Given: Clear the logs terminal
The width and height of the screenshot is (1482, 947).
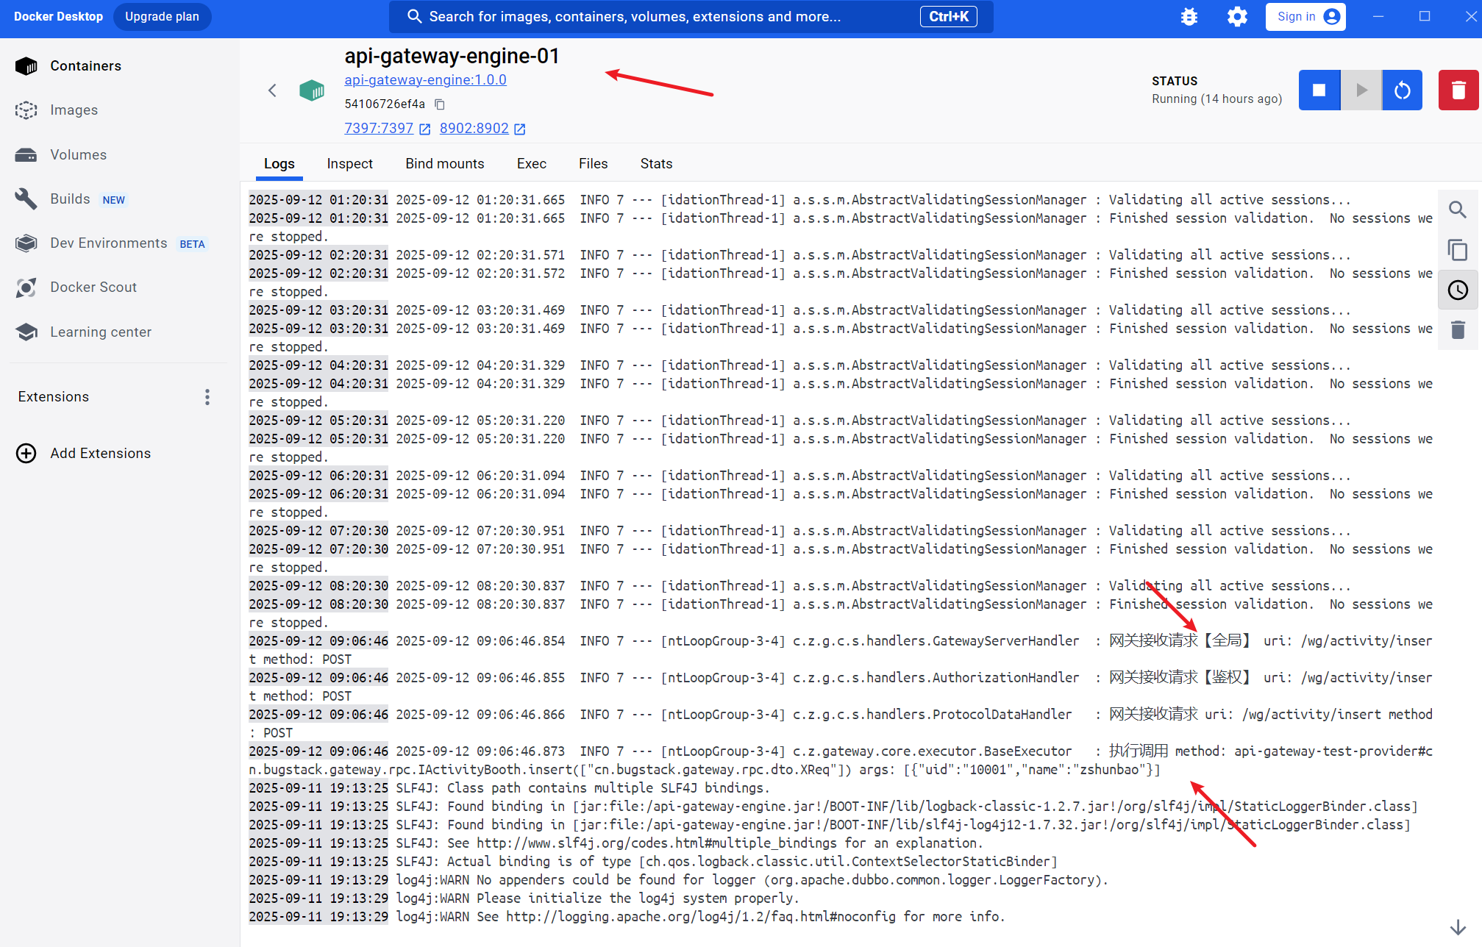Looking at the screenshot, I should [x=1457, y=330].
